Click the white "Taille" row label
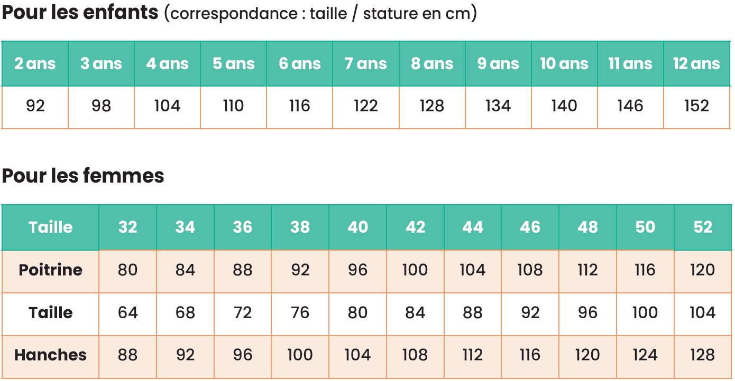Viewport: 735px width, 381px height. click(51, 313)
